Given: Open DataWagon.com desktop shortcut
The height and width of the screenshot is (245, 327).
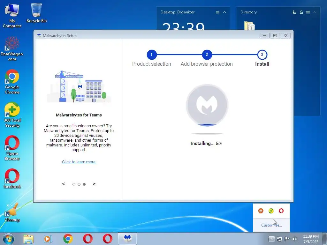Looking at the screenshot, I should pyautogui.click(x=12, y=48).
